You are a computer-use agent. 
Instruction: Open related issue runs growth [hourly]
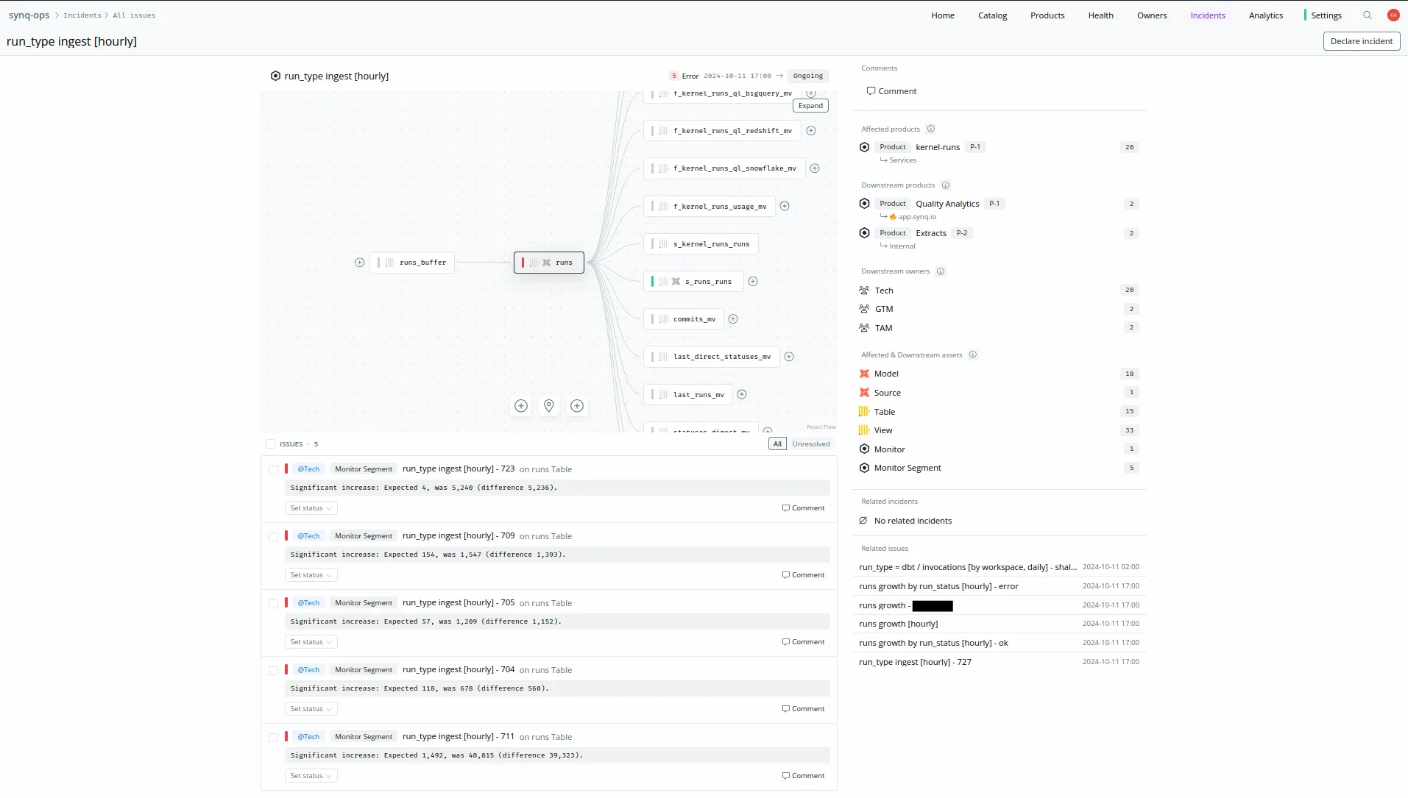[898, 624]
